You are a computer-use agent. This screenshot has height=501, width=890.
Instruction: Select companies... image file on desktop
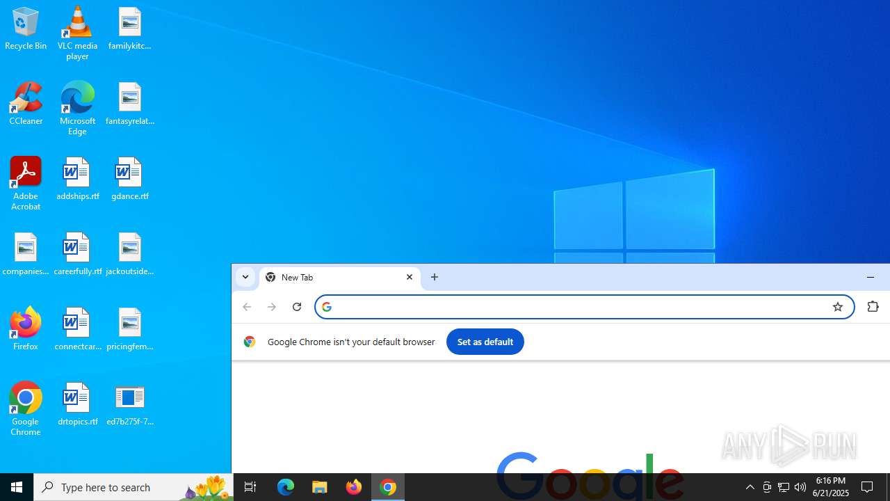(x=26, y=255)
